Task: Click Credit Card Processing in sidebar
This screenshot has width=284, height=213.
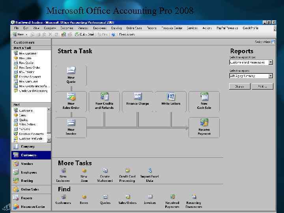Action: (x=31, y=91)
